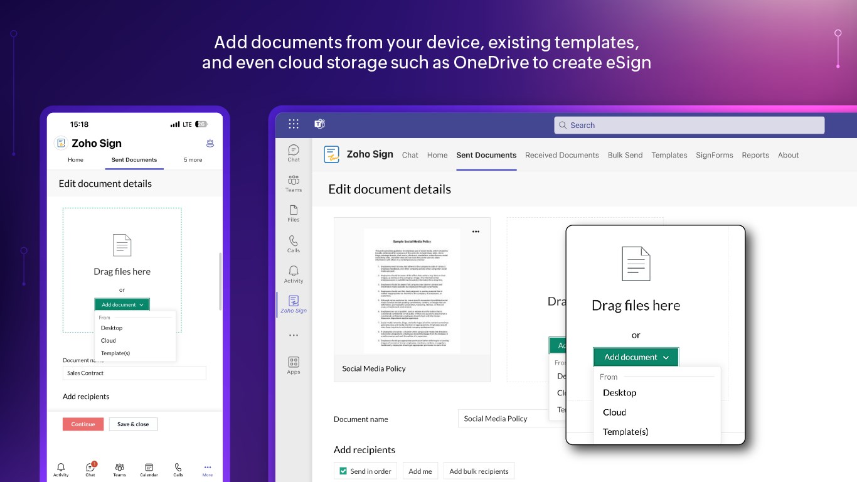The width and height of the screenshot is (857, 482).
Task: Click the document icon in enlarged popup
Action: pos(636,263)
